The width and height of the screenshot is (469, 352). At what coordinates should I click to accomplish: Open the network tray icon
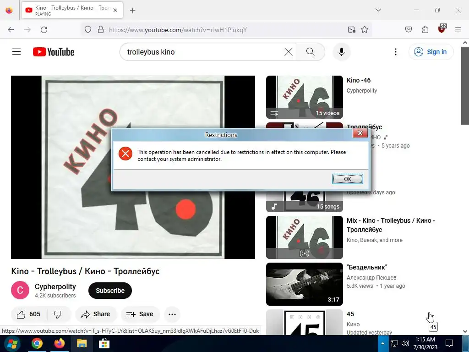[x=394, y=343]
